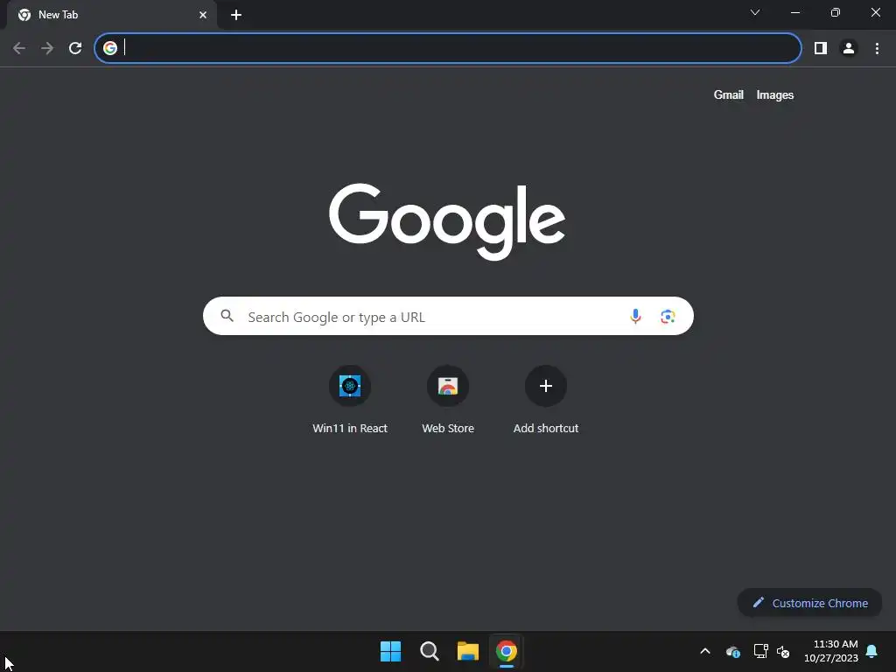
Task: Start voice search with microphone icon
Action: pos(635,316)
